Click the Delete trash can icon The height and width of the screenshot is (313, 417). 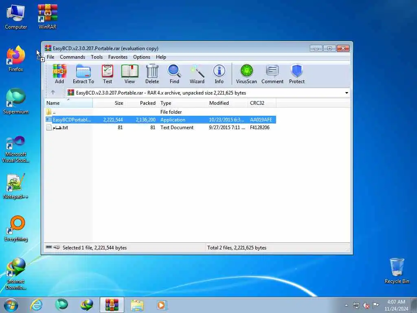click(152, 74)
